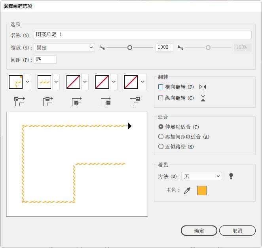Click the inner corner position icon
The height and width of the screenshot is (248, 262).
click(77, 101)
